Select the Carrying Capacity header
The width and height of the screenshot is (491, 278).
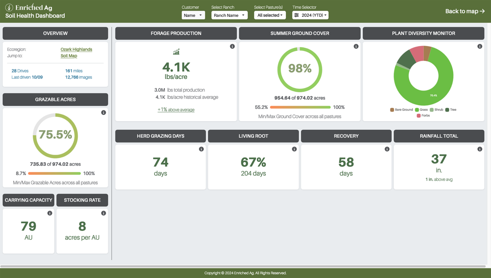[28, 200]
